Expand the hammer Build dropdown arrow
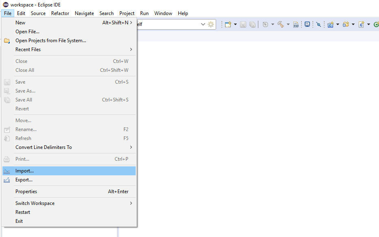Screen dimensions: 379x237 point(288,24)
